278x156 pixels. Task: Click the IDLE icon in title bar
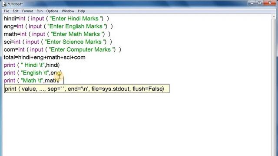(x=4, y=4)
